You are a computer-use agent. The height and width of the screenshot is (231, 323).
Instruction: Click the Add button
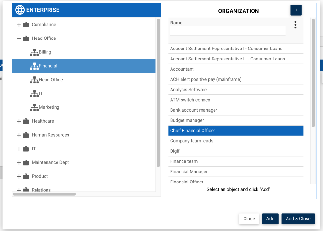coord(270,219)
